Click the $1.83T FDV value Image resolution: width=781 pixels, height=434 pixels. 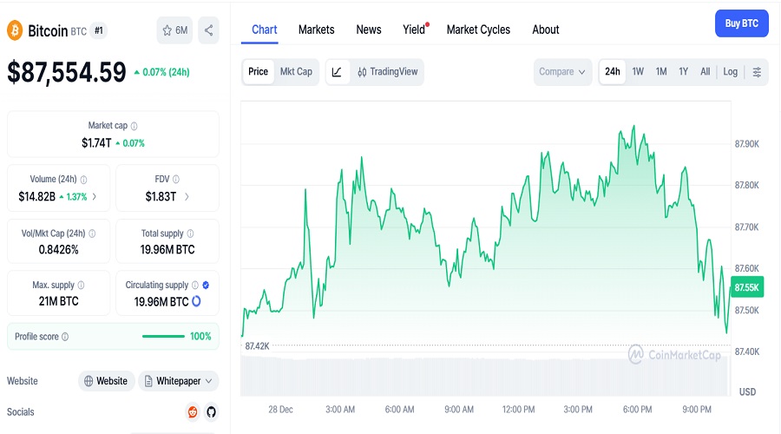[161, 197]
